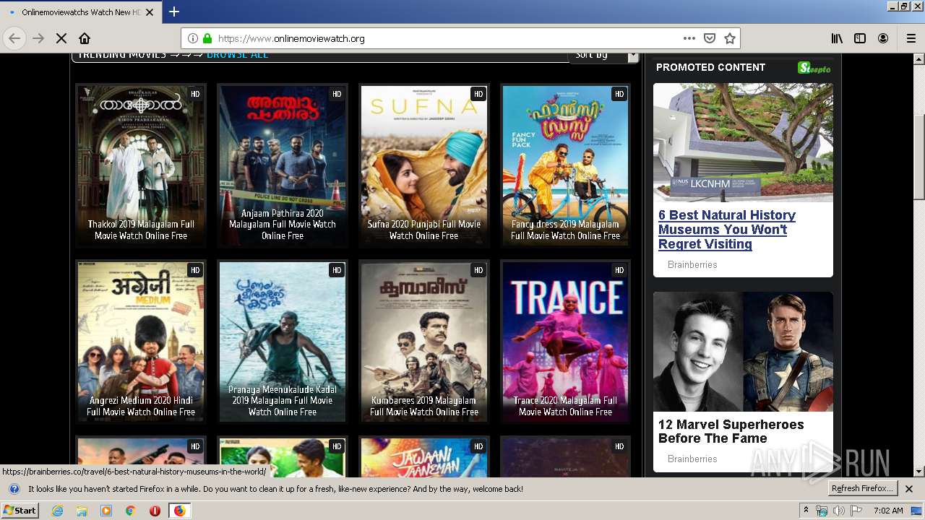Open Angrezi Medium 2020 Hindi movie card
The width and height of the screenshot is (925, 520).
[x=141, y=342]
